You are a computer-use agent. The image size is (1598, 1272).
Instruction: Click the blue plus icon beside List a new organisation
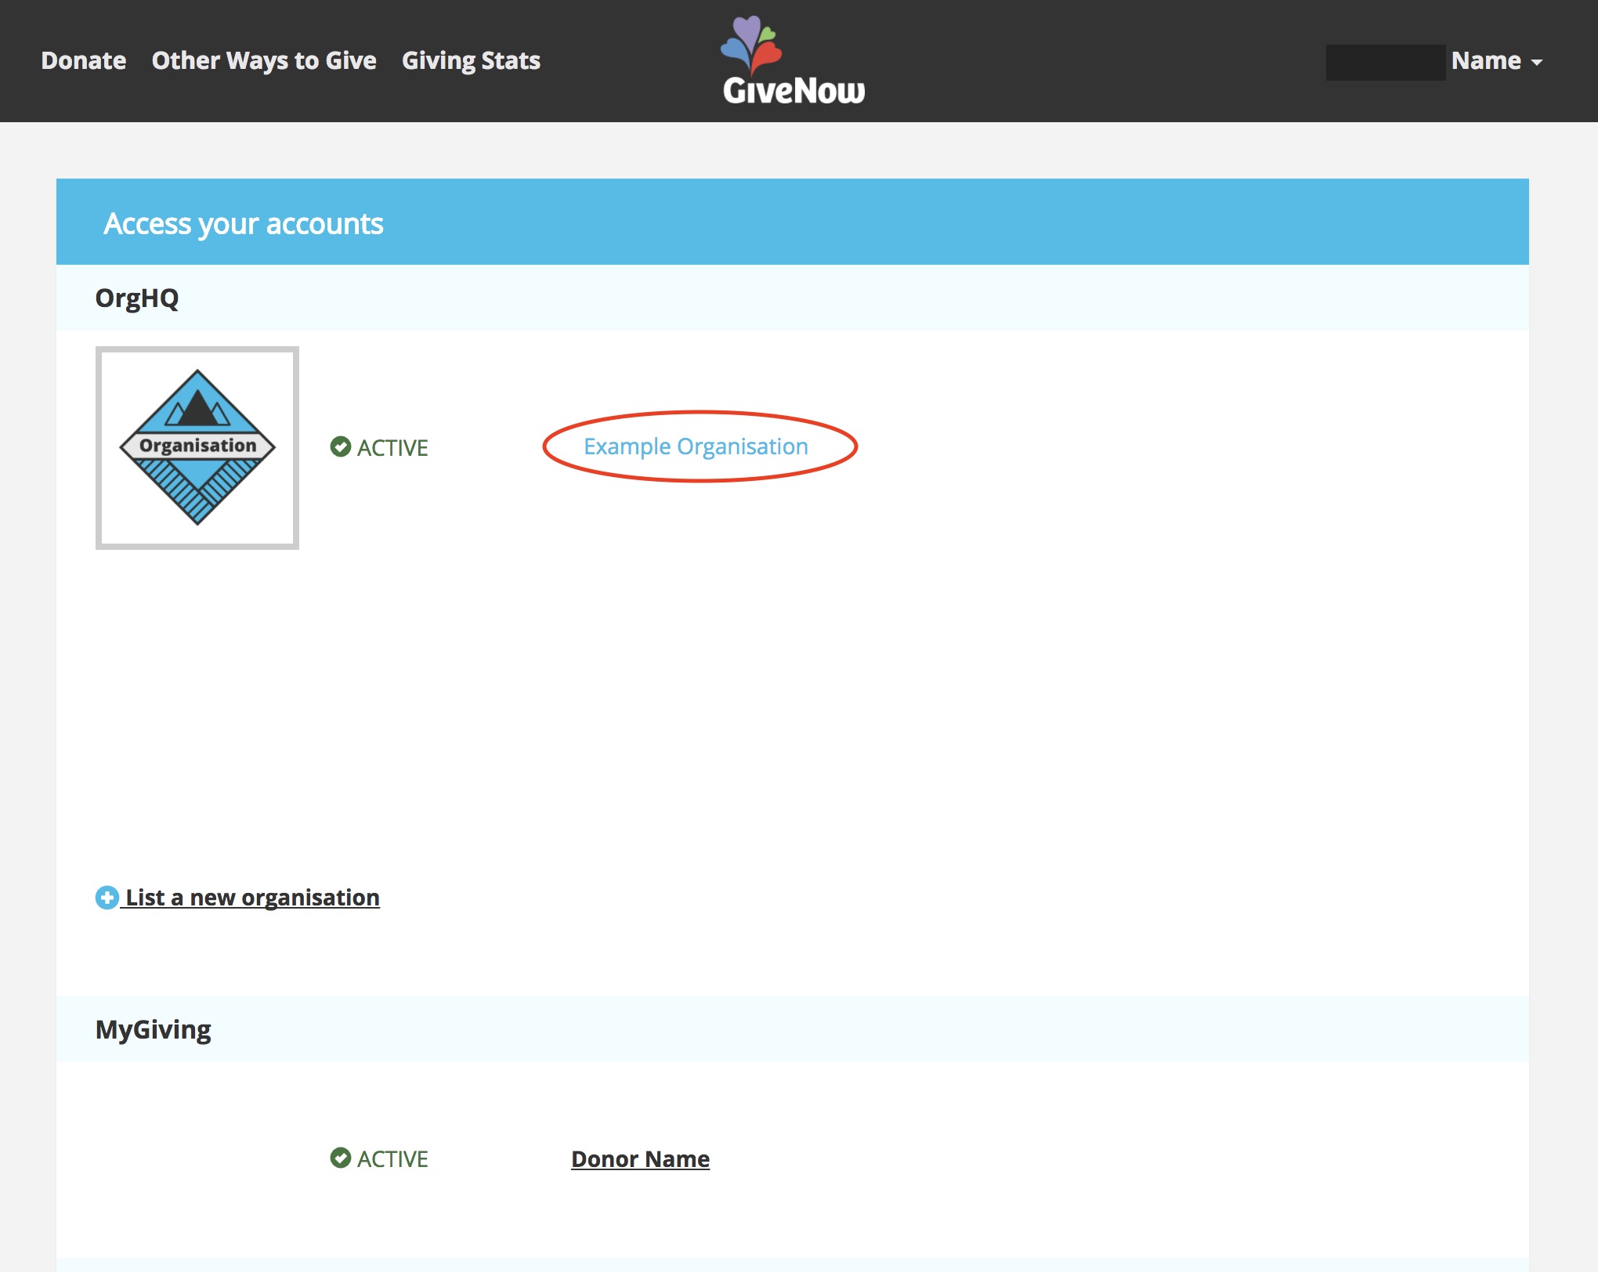coord(107,898)
